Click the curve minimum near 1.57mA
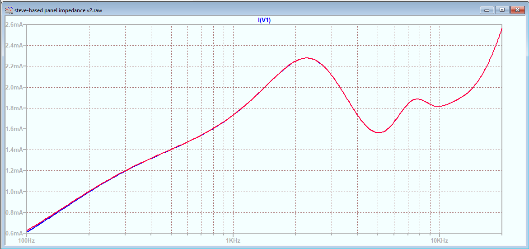Screen dimensions: 529x249 click(379, 132)
